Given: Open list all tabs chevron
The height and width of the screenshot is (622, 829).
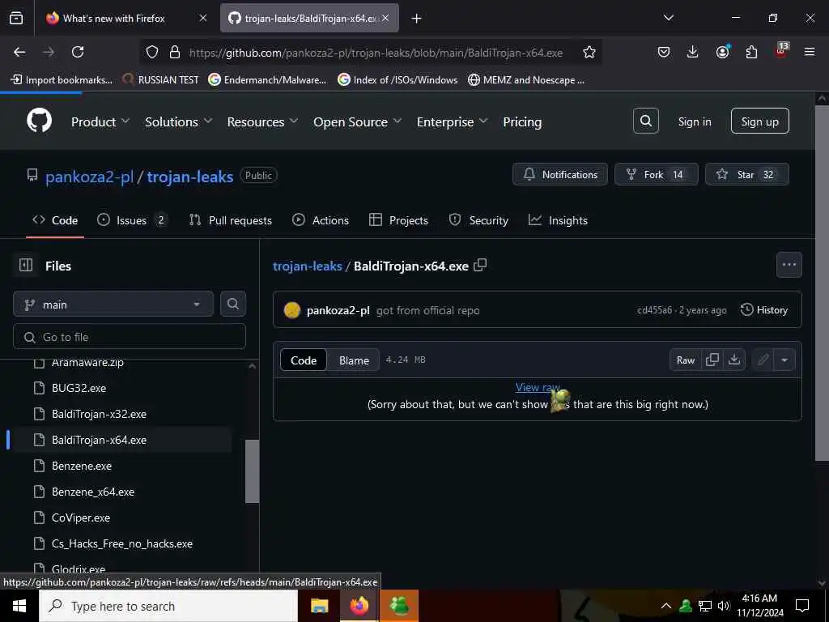Looking at the screenshot, I should (x=668, y=18).
